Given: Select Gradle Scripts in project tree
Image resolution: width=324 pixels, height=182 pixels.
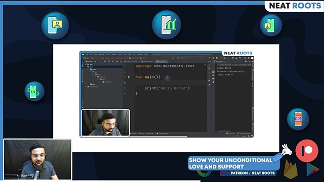Looking at the screenshot, I should 93,87.
